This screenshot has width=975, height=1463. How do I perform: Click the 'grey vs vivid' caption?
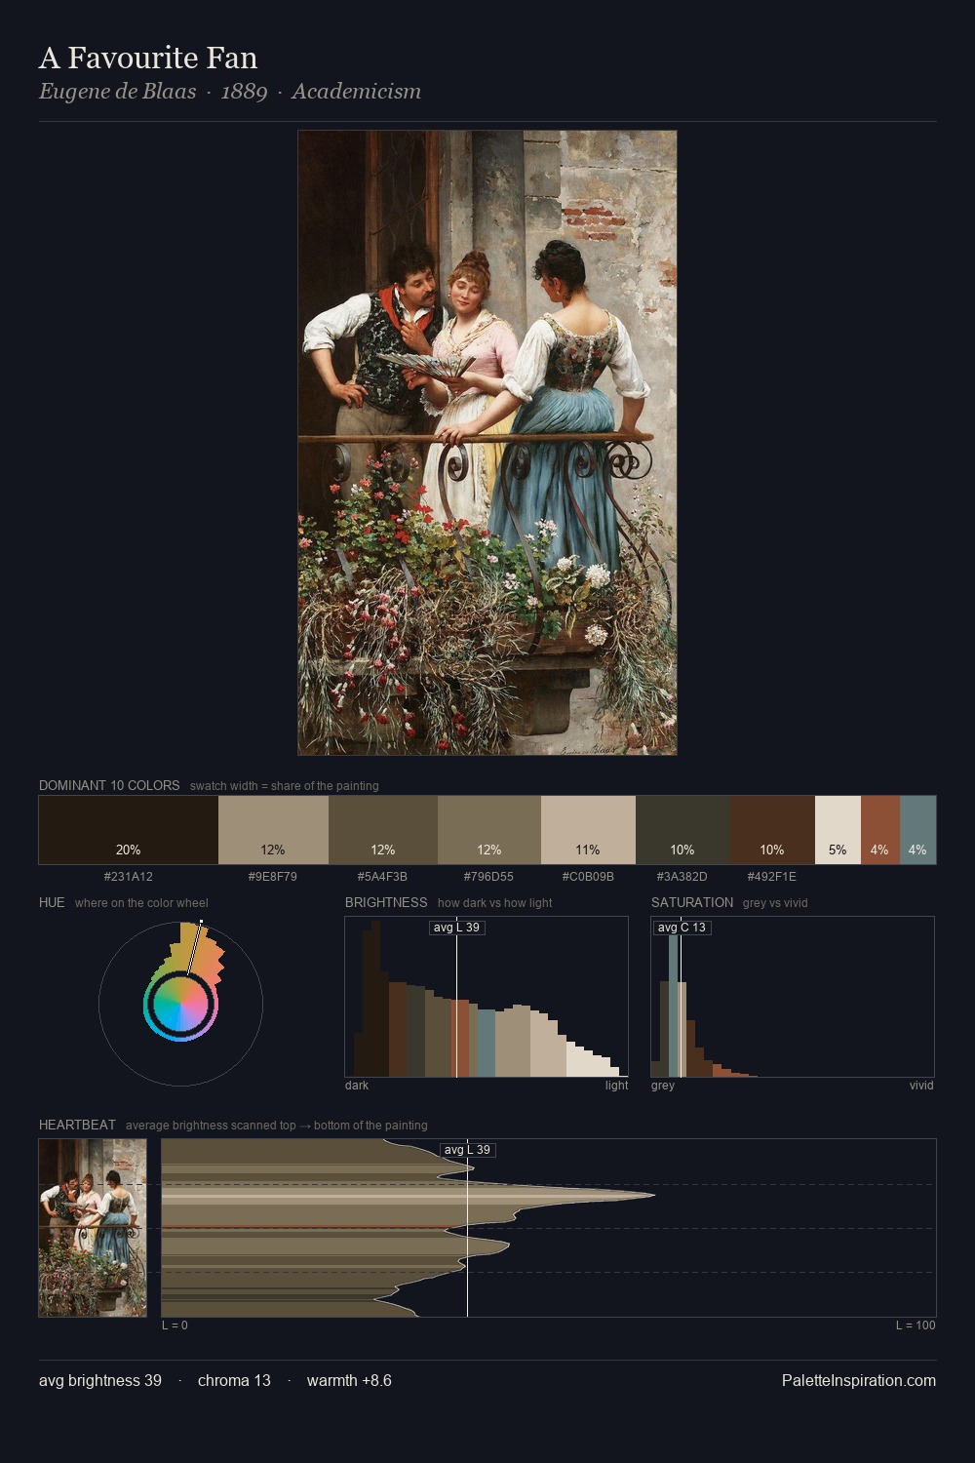tap(775, 903)
